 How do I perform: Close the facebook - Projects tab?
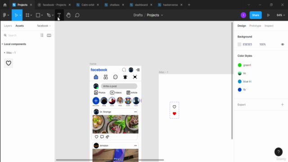(x=70, y=5)
